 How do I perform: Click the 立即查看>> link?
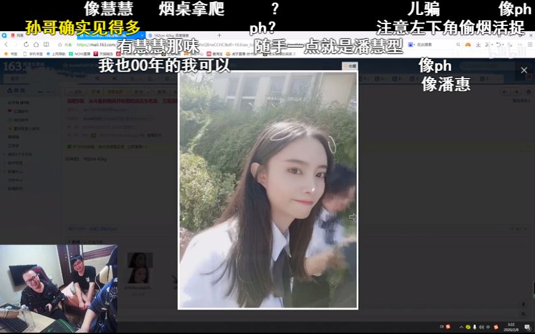137,147
